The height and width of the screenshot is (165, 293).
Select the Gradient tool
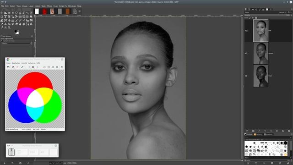click(13, 20)
